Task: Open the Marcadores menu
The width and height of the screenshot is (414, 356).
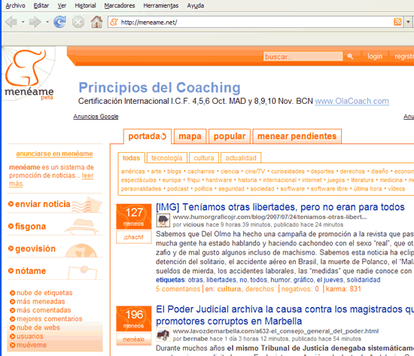Action: click(120, 5)
